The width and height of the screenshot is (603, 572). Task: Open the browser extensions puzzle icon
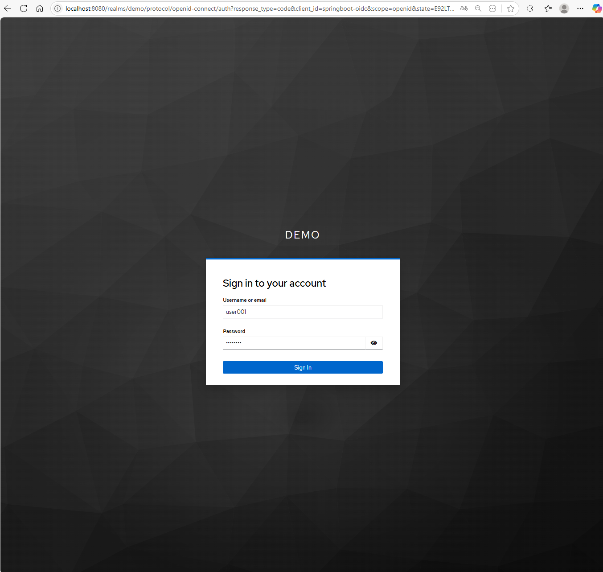[530, 8]
